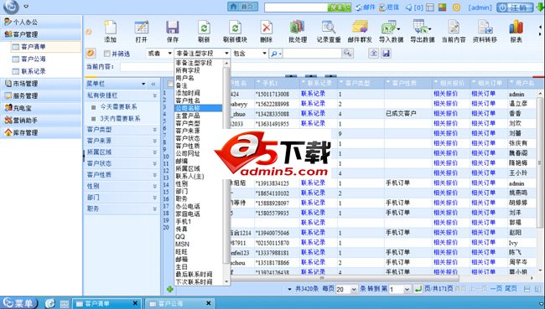Image resolution: width=545 pixels, height=309 pixels.
Task: Open 今天需要联系 shortcut
Action: [118, 106]
